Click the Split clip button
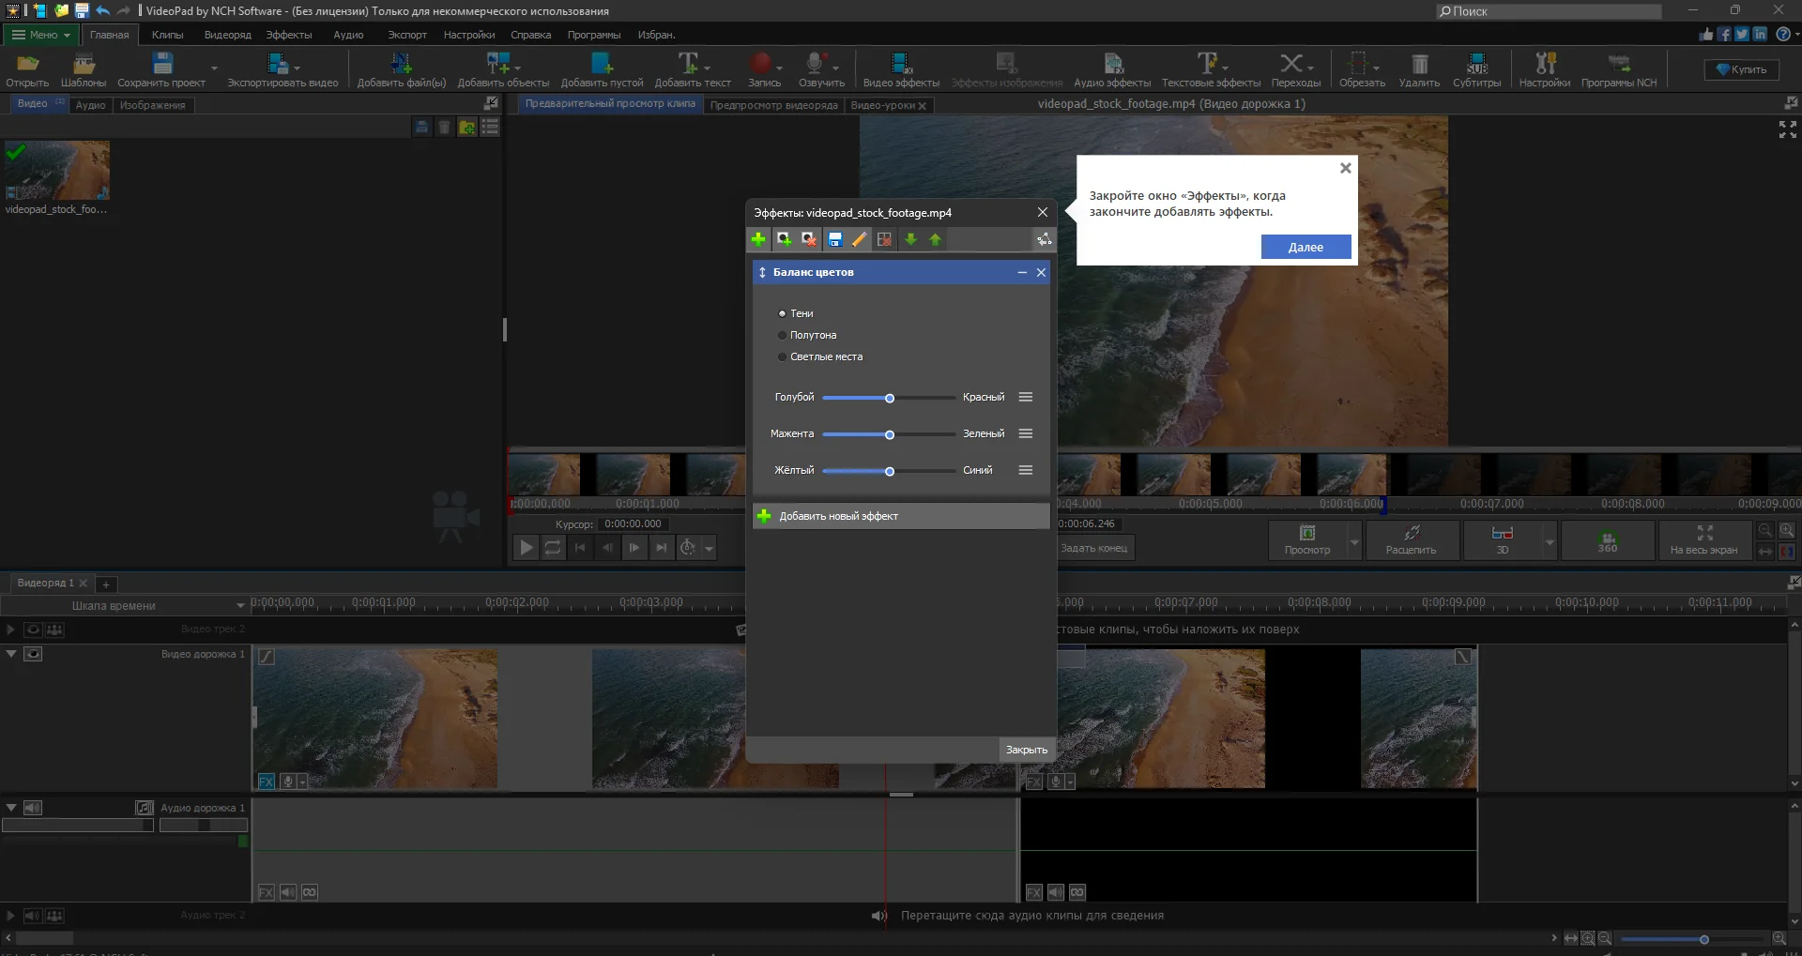1802x956 pixels. coord(1411,540)
